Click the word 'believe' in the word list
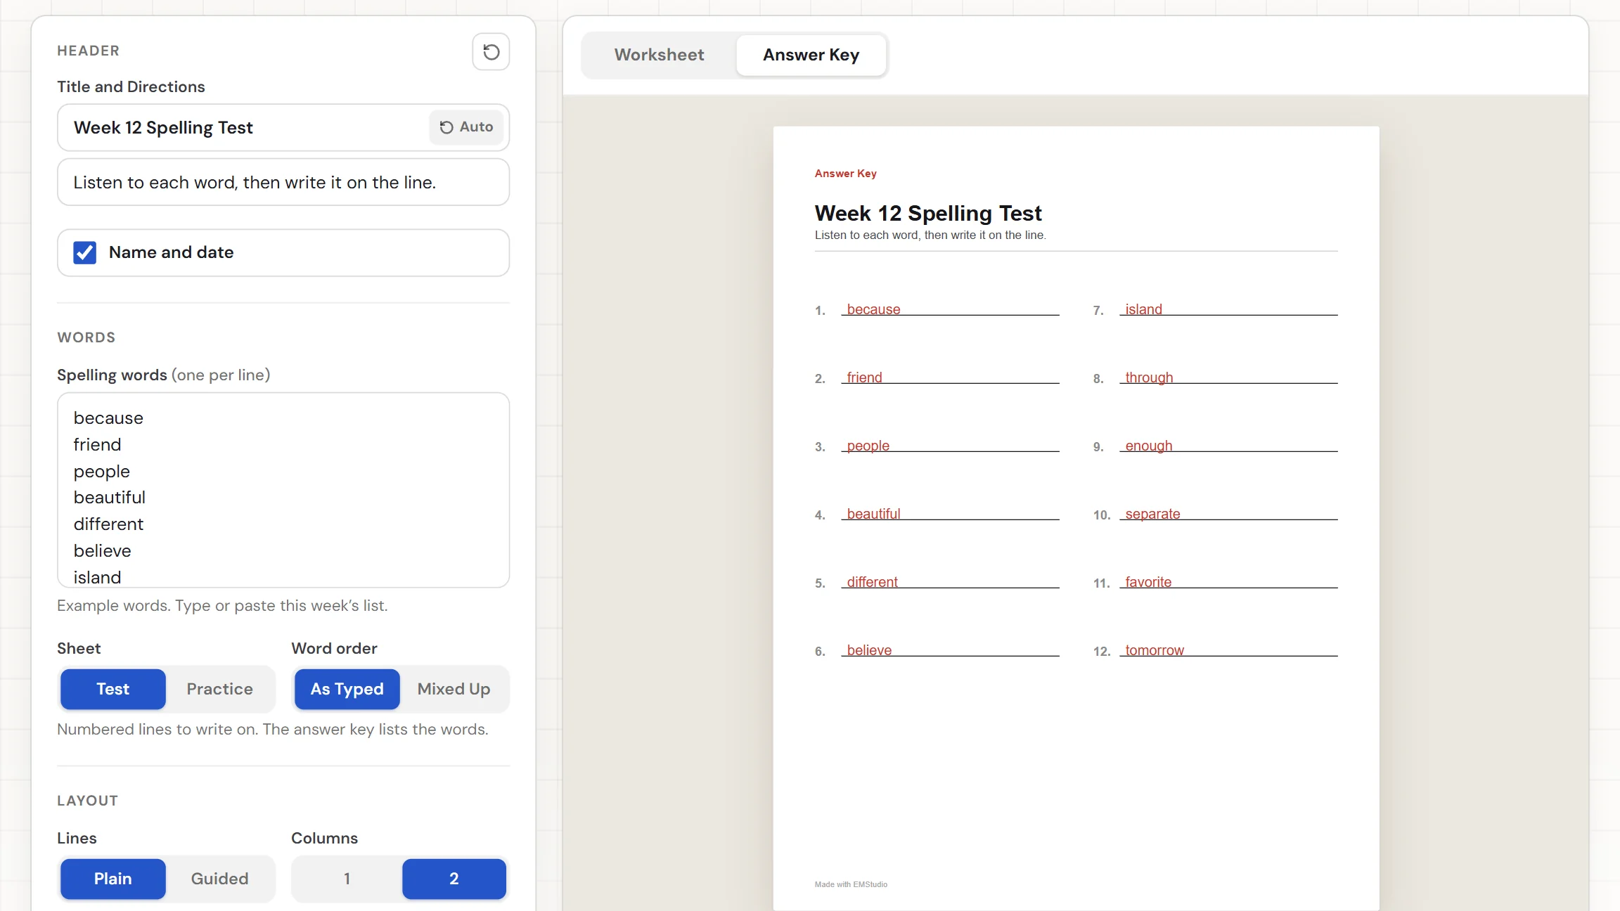Screen dimensions: 1620x911 tap(103, 551)
